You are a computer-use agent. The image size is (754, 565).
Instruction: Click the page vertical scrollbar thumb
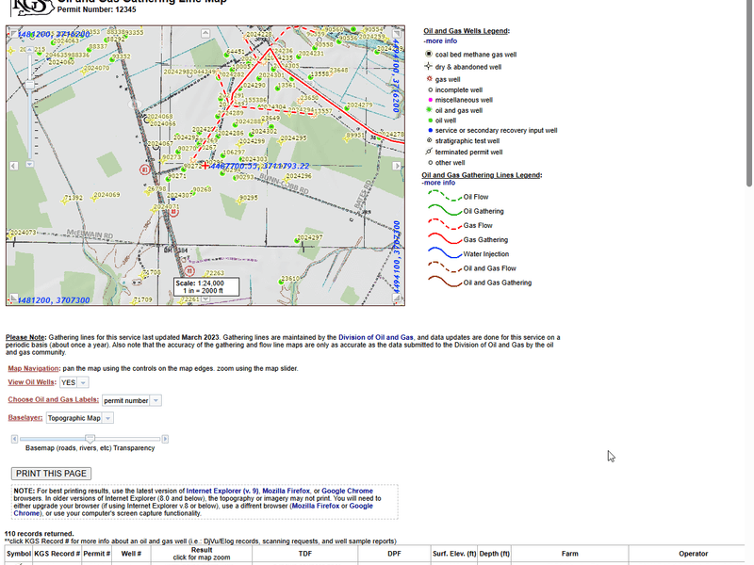point(749,93)
